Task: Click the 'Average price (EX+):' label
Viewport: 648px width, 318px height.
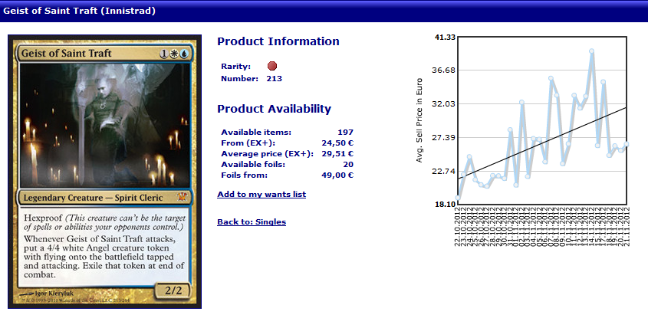Action: tap(268, 153)
